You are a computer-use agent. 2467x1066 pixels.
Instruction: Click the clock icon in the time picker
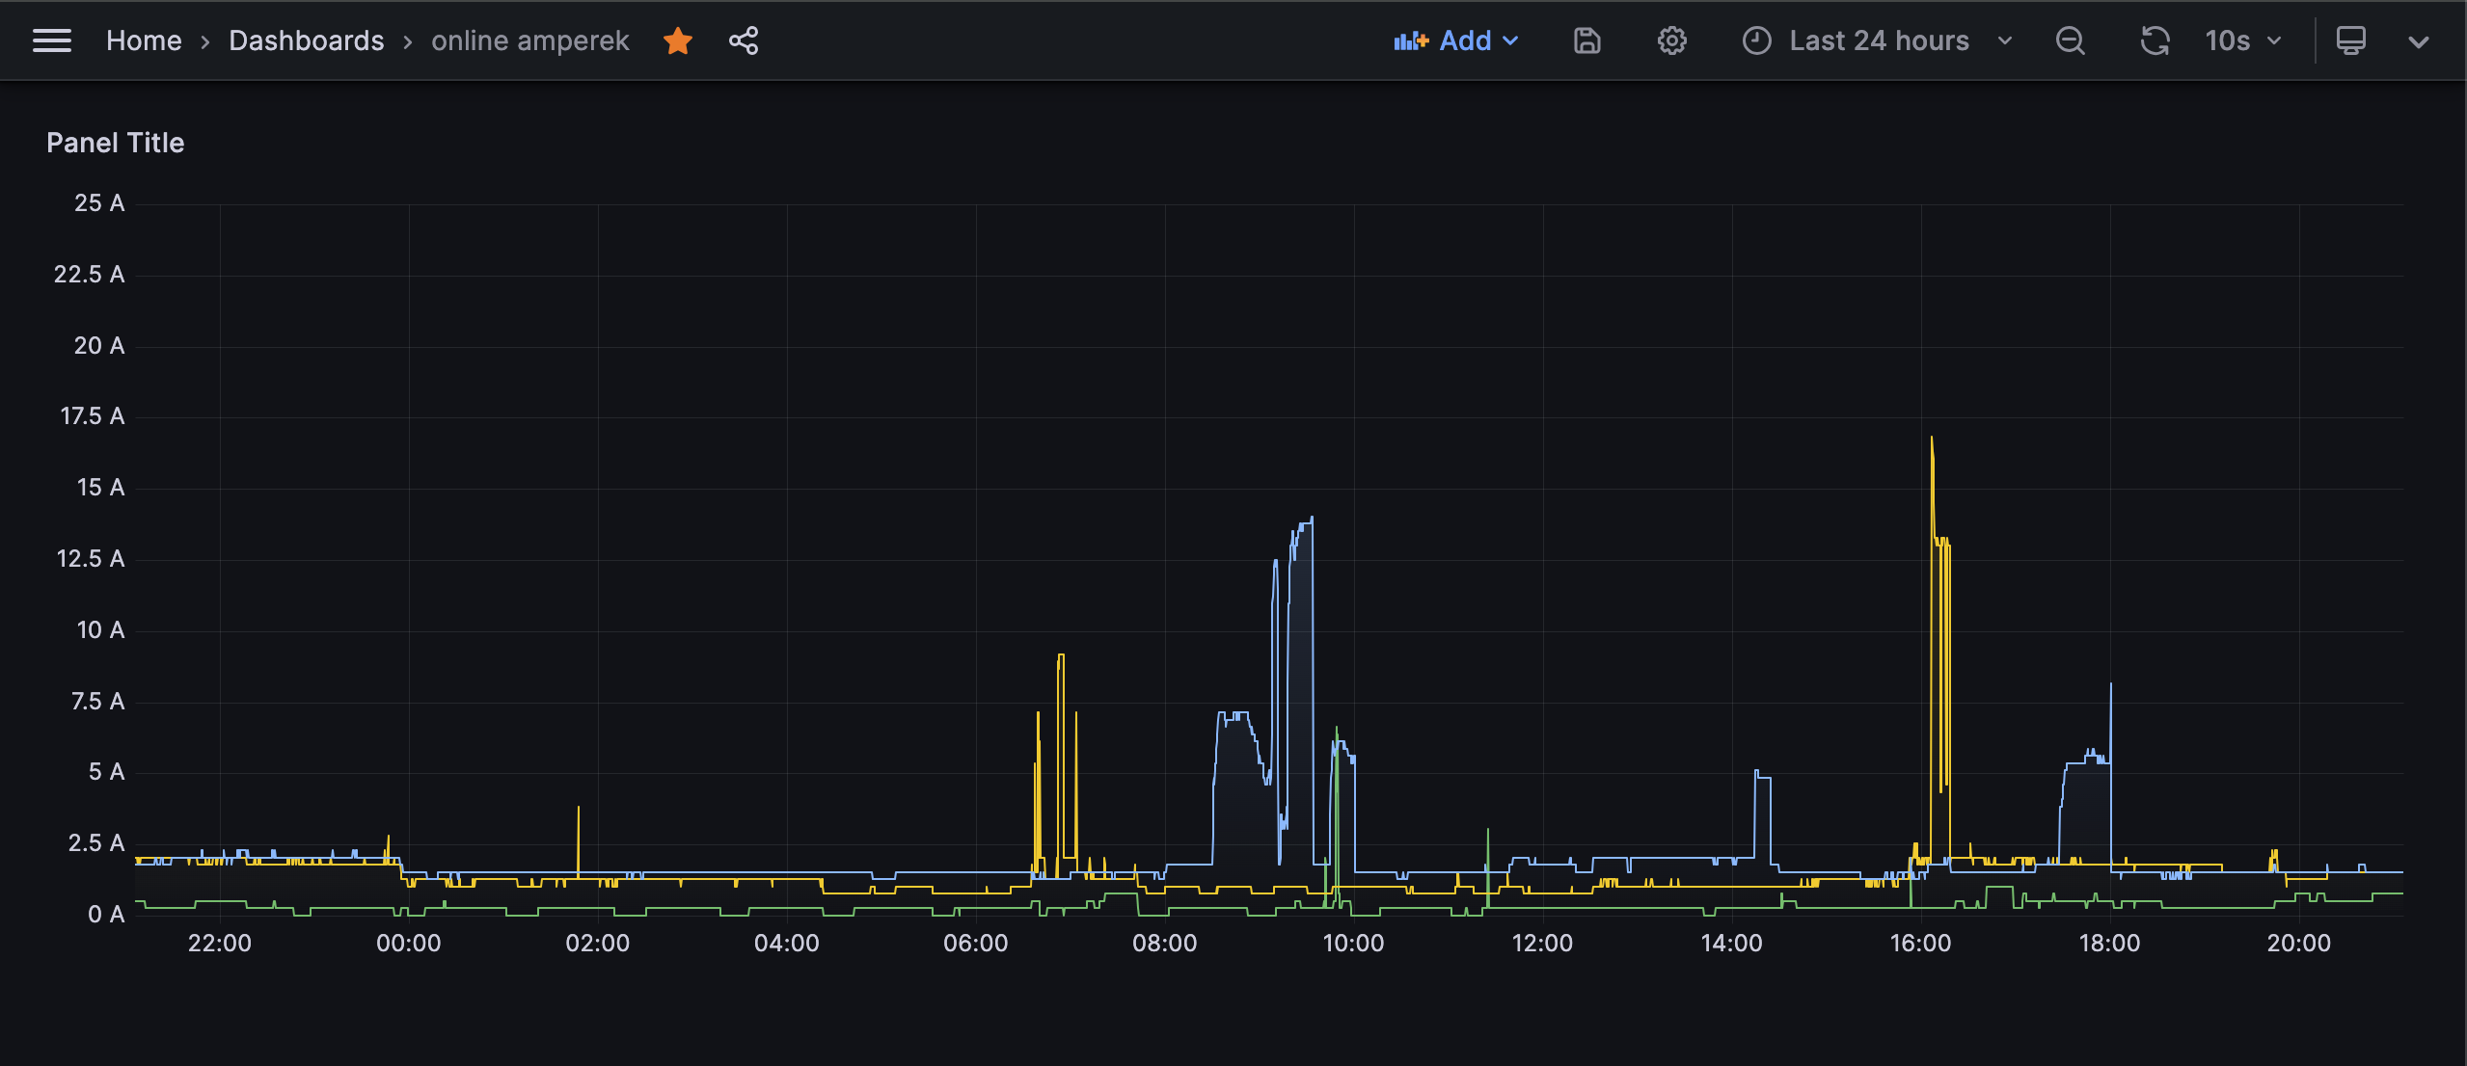[x=1756, y=40]
